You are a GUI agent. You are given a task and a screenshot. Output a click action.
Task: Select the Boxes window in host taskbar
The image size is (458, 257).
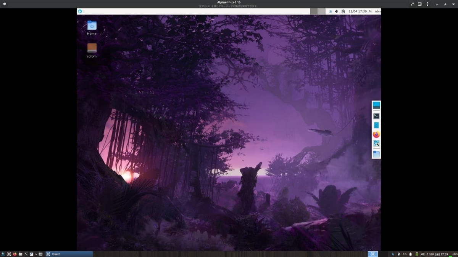pyautogui.click(x=69, y=254)
